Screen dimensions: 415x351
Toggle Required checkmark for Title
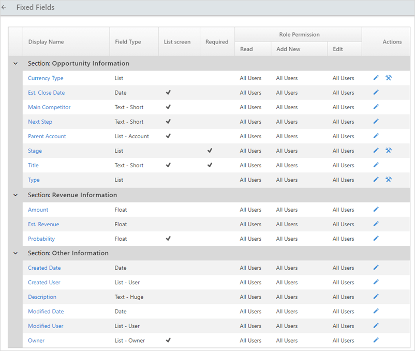(x=210, y=165)
